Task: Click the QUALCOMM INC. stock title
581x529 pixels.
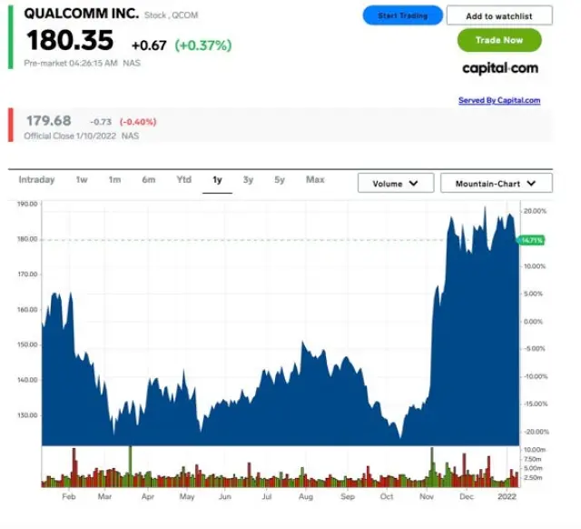Action: pyautogui.click(x=82, y=15)
